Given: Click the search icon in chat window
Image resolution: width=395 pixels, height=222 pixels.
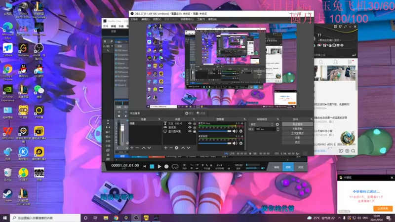Looking at the screenshot, I should tap(353, 151).
